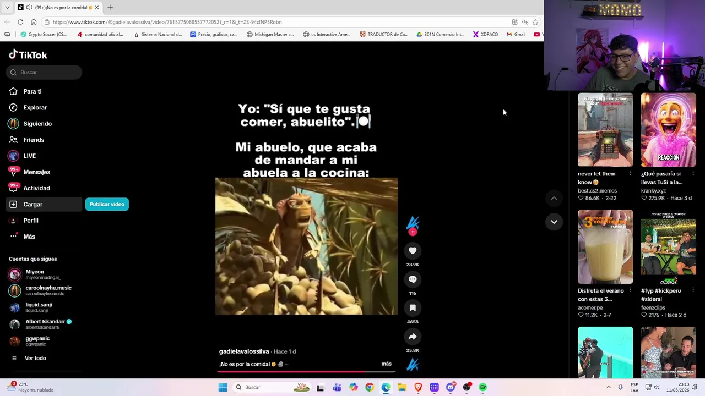This screenshot has width=705, height=396.
Task: Open the blender drink video thumbnail
Action: pos(605,247)
